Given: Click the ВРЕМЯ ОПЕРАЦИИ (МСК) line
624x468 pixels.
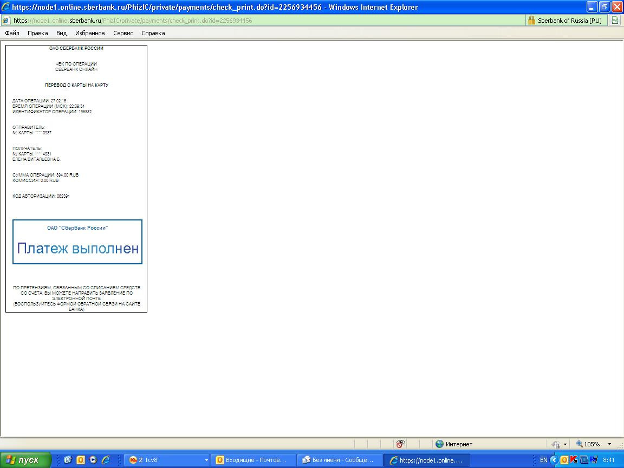Looking at the screenshot, I should tap(49, 106).
